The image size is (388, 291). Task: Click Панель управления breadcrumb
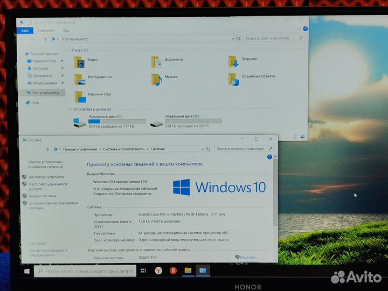(x=80, y=149)
